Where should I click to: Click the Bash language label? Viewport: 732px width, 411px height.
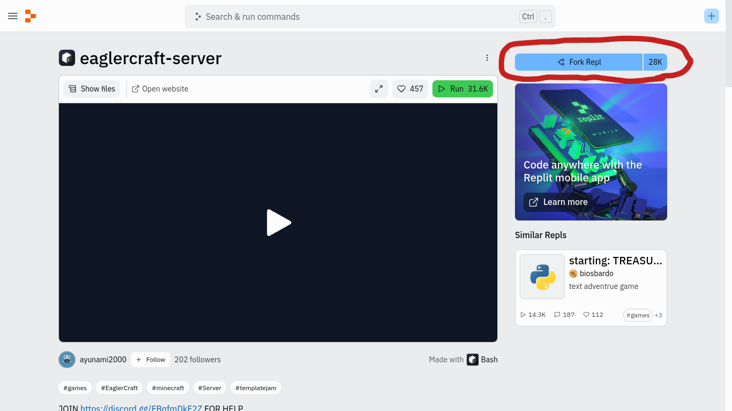[x=489, y=360]
